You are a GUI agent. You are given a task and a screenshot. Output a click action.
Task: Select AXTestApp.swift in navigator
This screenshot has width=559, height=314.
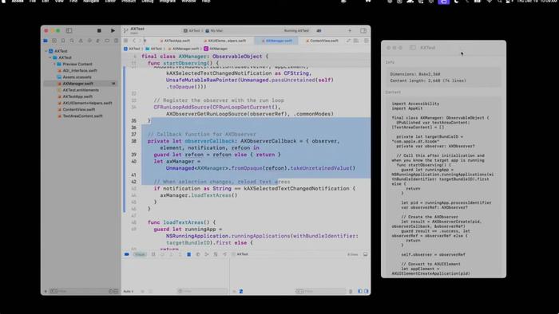pyautogui.click(x=77, y=96)
